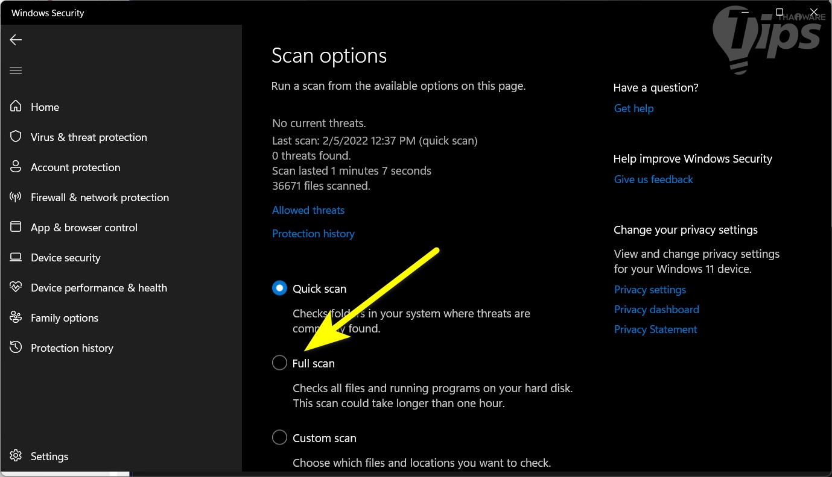The width and height of the screenshot is (832, 477).
Task: Open the Privacy dashboard link
Action: (x=656, y=310)
